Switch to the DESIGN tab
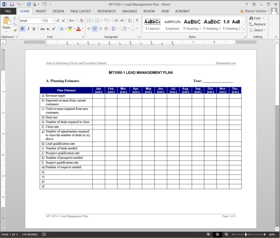Screen dimensions: 280x238 pyautogui.click(x=58, y=11)
